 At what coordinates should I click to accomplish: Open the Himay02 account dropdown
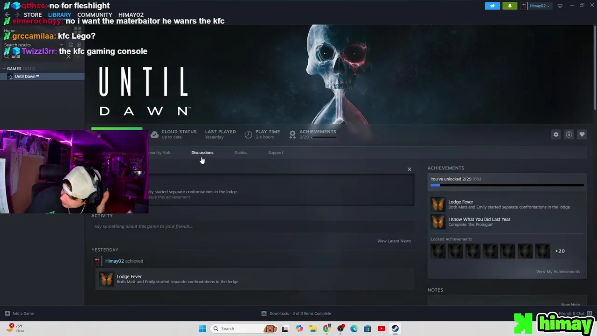tap(536, 6)
